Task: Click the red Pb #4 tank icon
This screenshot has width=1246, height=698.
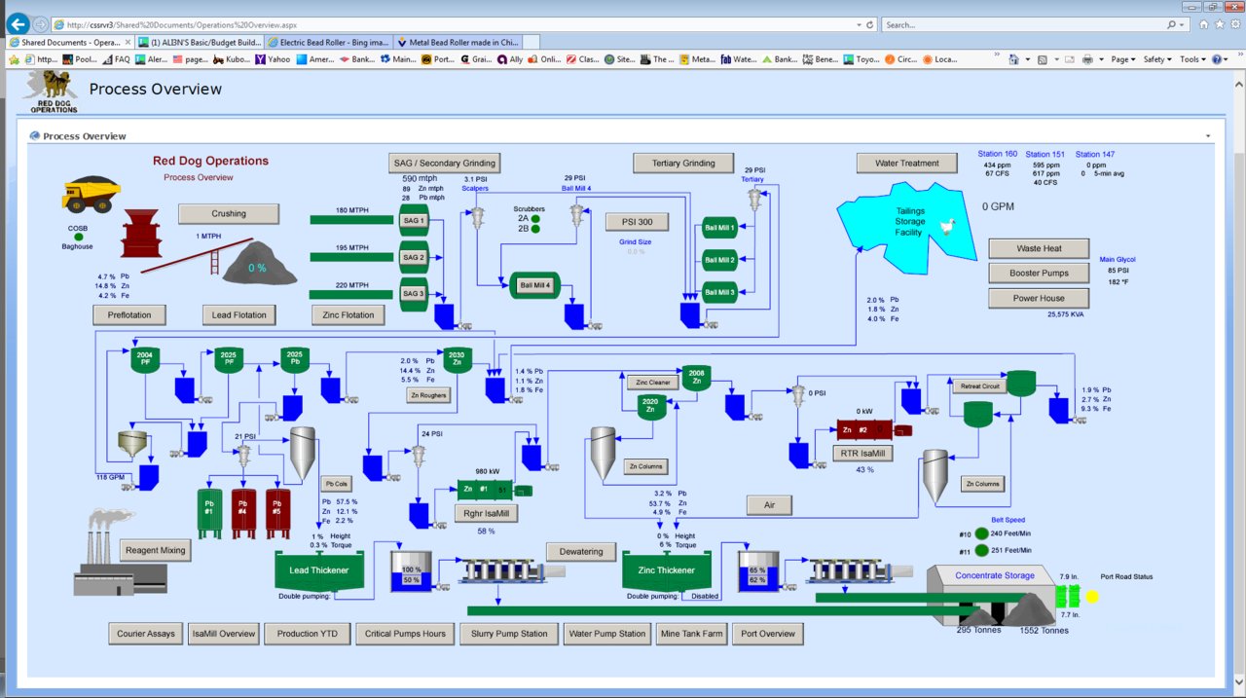Action: click(x=243, y=513)
